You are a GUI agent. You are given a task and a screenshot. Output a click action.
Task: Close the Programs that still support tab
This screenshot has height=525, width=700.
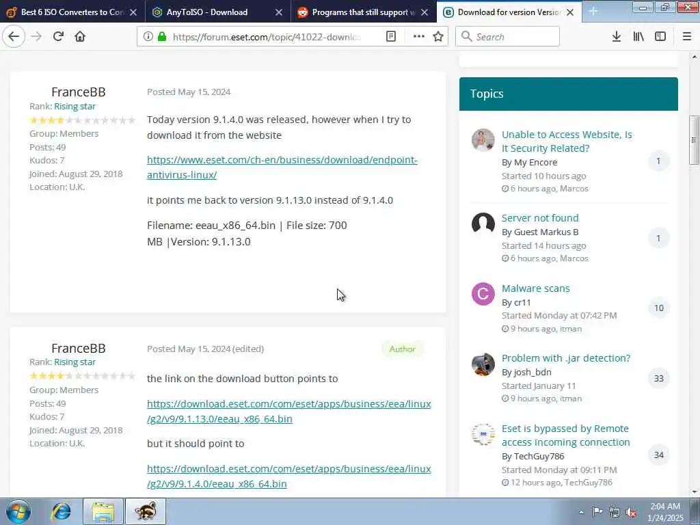point(425,12)
